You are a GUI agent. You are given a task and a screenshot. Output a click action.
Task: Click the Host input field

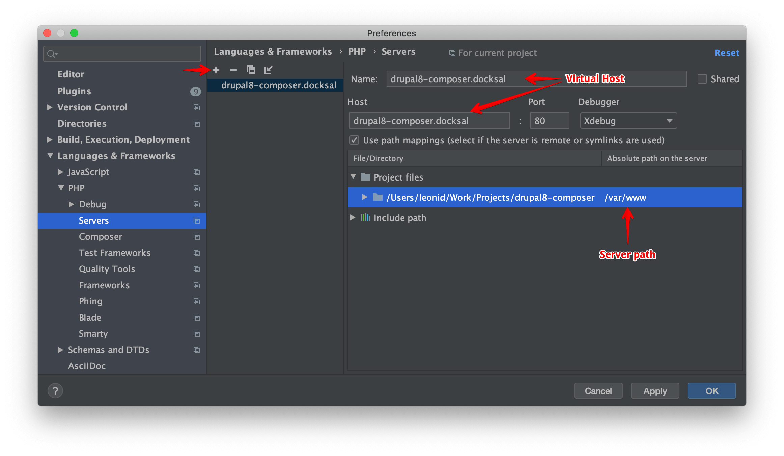(429, 121)
